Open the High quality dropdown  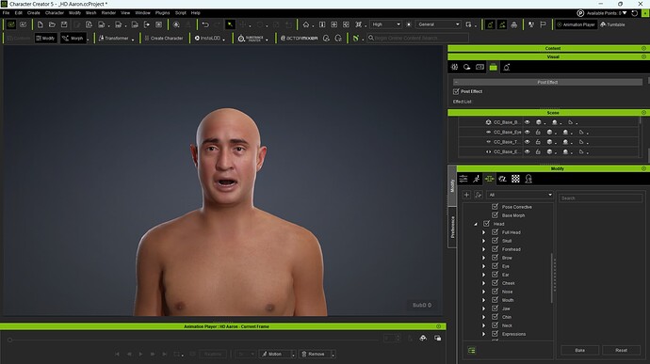[x=386, y=24]
